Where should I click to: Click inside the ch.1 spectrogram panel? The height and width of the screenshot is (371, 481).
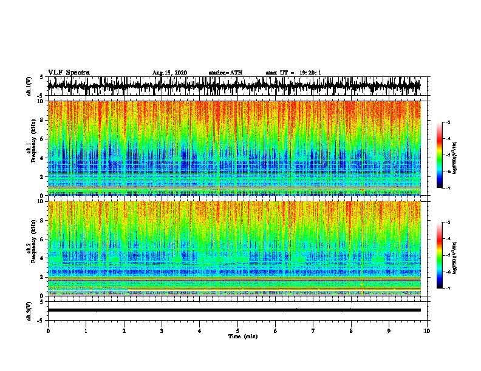[234, 148]
